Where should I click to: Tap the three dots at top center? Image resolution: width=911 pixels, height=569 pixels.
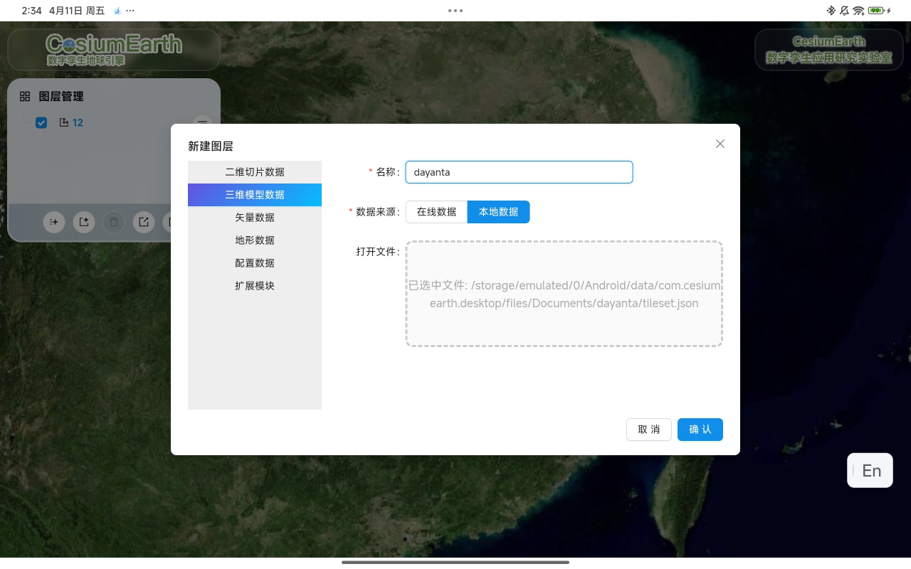click(455, 11)
